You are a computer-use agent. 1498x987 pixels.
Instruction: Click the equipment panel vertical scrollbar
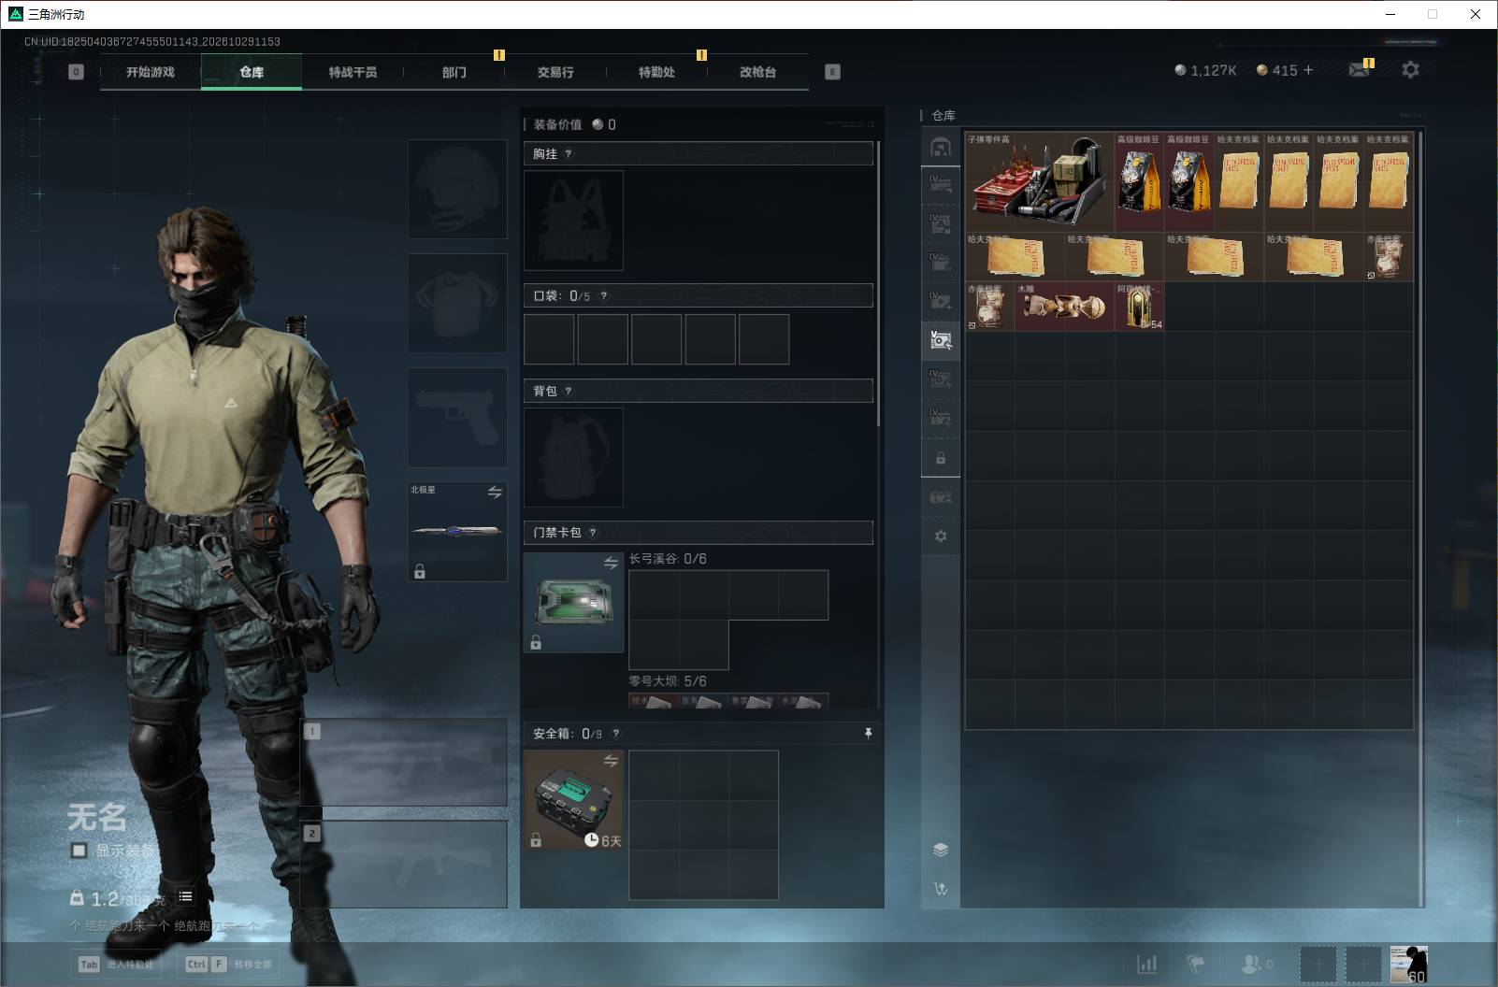coord(879,283)
